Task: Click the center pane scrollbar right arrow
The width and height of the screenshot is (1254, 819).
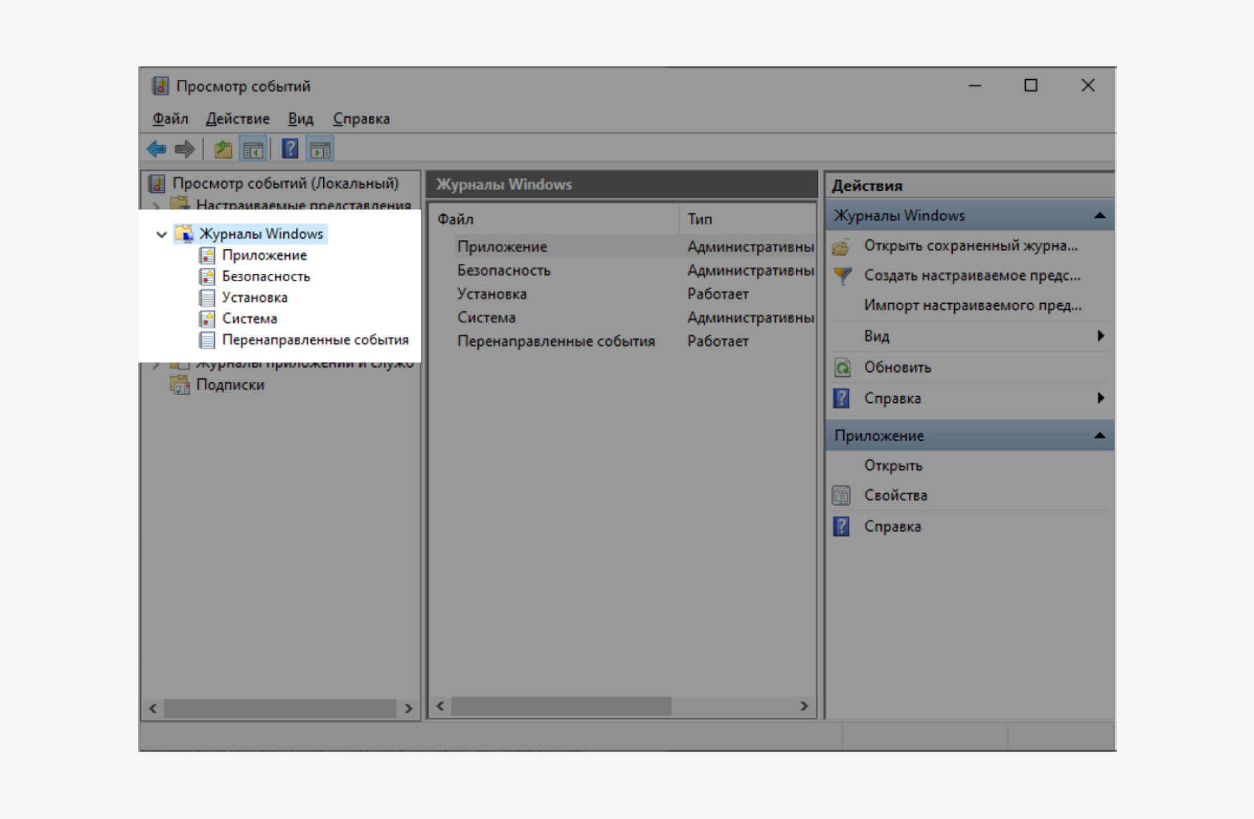Action: pyautogui.click(x=805, y=706)
